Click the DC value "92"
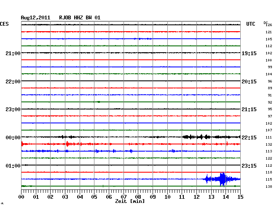Viewport: 274px width, 208px height. (x=270, y=102)
